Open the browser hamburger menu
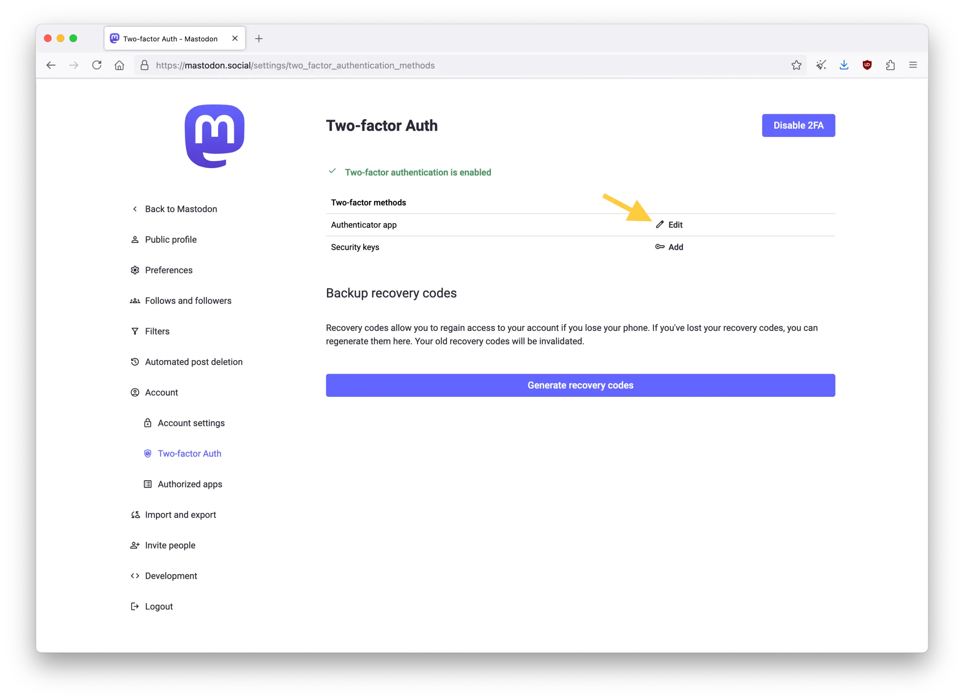964x700 pixels. (x=913, y=65)
